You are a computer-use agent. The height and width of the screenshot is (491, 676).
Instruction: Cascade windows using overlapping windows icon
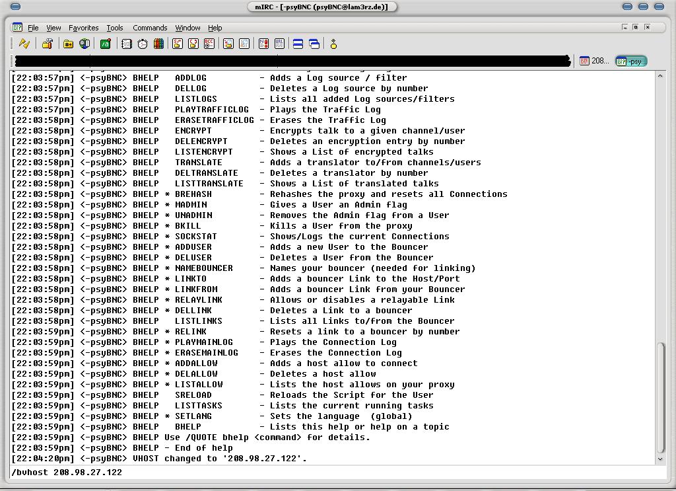pyautogui.click(x=314, y=44)
